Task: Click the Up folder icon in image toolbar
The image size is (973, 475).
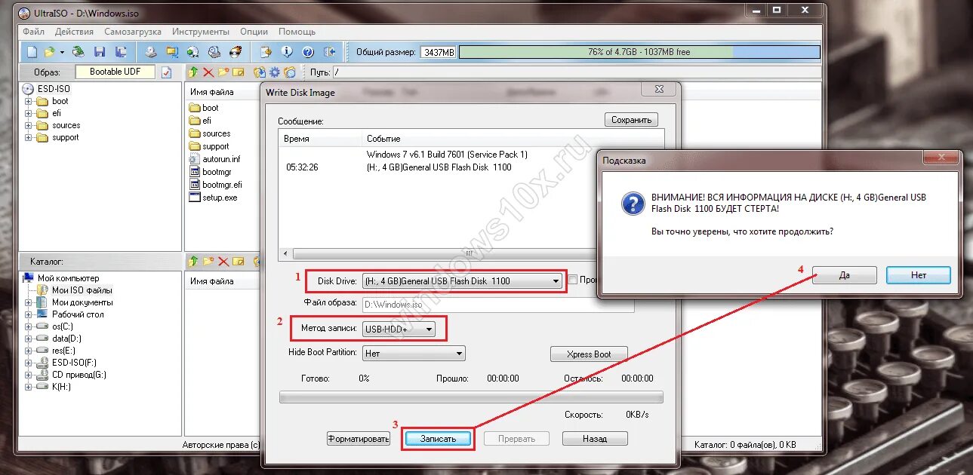Action: click(x=193, y=72)
